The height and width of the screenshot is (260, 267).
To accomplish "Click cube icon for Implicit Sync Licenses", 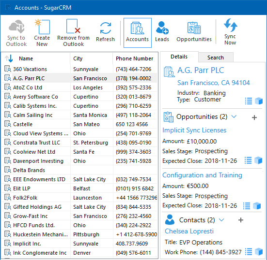I will click(x=258, y=160).
